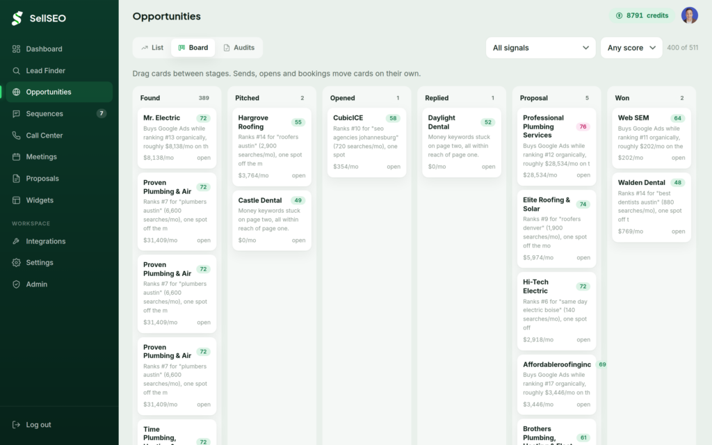This screenshot has height=445, width=712.
Task: Click the 389 count in Found
Action: pos(204,98)
